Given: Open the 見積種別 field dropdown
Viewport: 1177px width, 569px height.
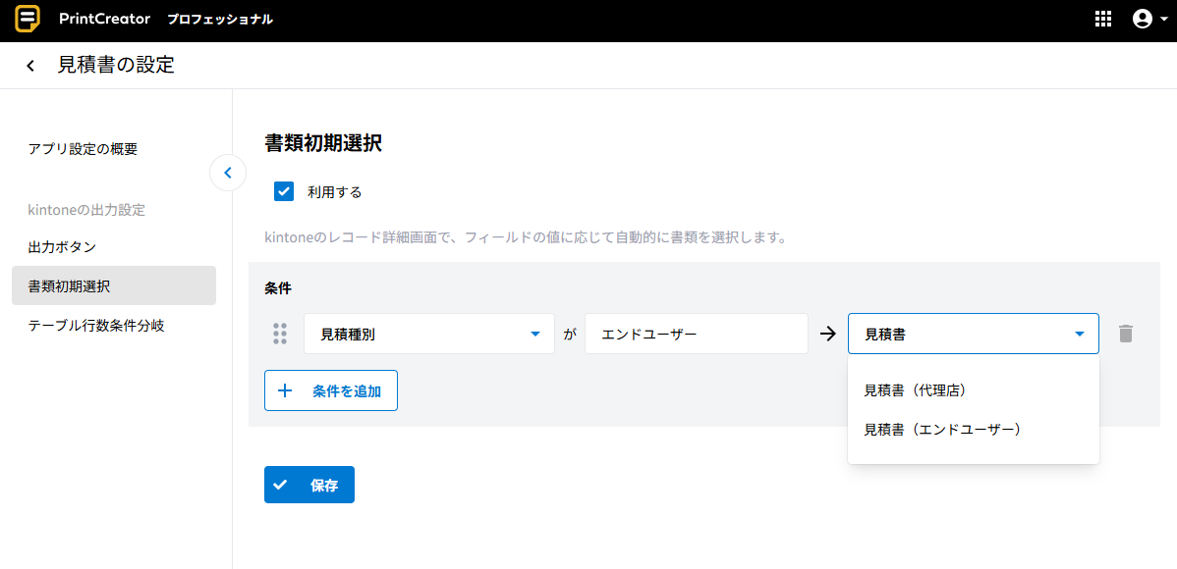Looking at the screenshot, I should [428, 334].
